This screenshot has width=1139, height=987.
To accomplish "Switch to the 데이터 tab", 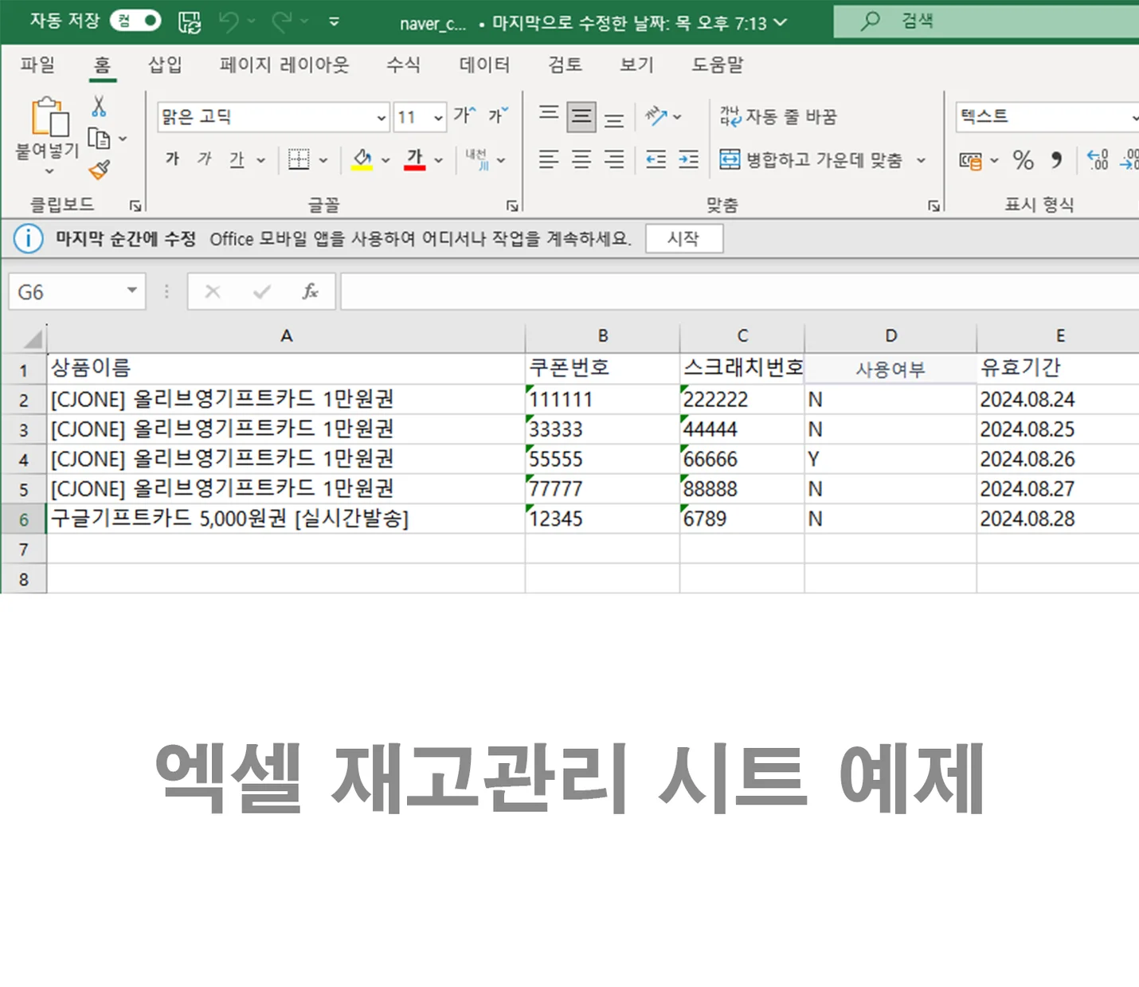I will 484,65.
